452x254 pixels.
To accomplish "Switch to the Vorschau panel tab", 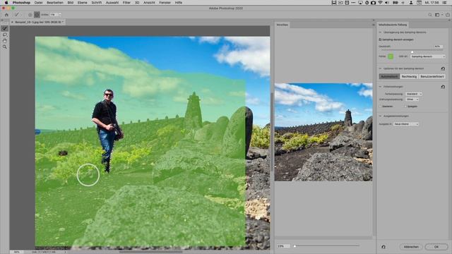I will point(282,25).
